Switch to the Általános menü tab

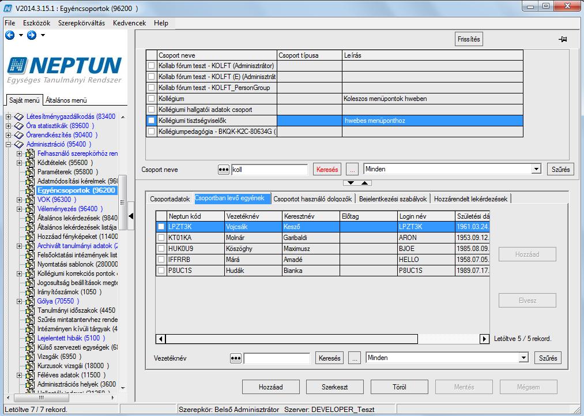pyautogui.click(x=66, y=100)
